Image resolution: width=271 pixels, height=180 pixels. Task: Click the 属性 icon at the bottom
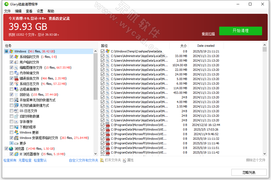(124, 160)
